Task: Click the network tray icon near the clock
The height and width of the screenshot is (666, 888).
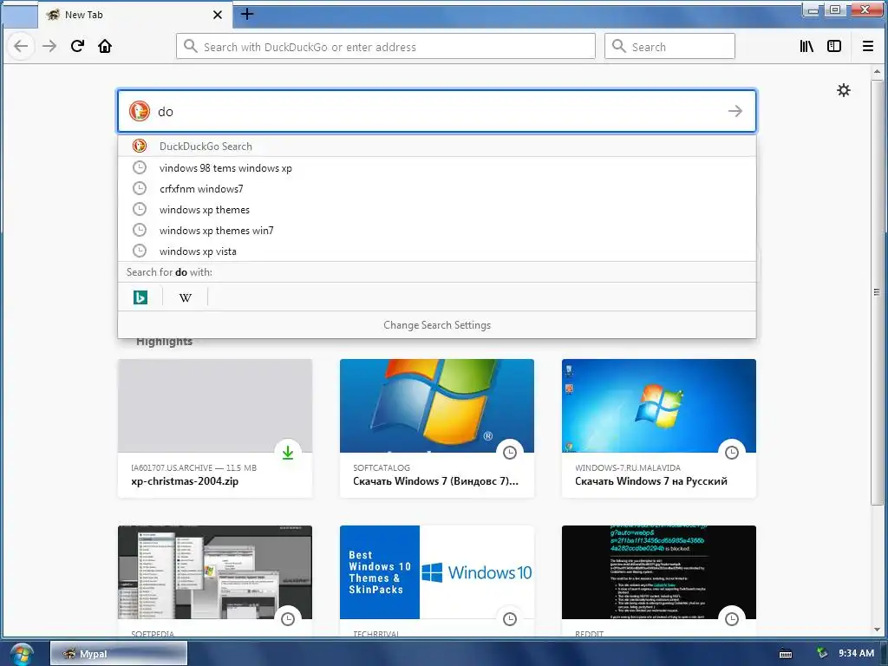Action: tap(822, 654)
